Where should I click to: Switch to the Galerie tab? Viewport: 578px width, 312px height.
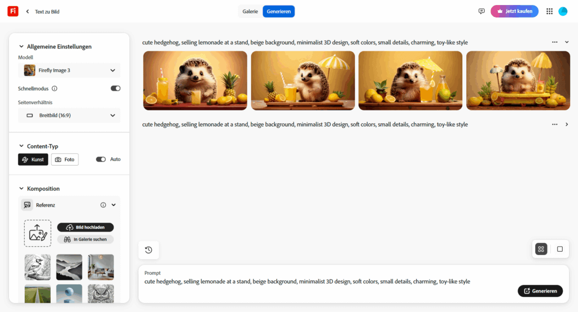click(250, 11)
